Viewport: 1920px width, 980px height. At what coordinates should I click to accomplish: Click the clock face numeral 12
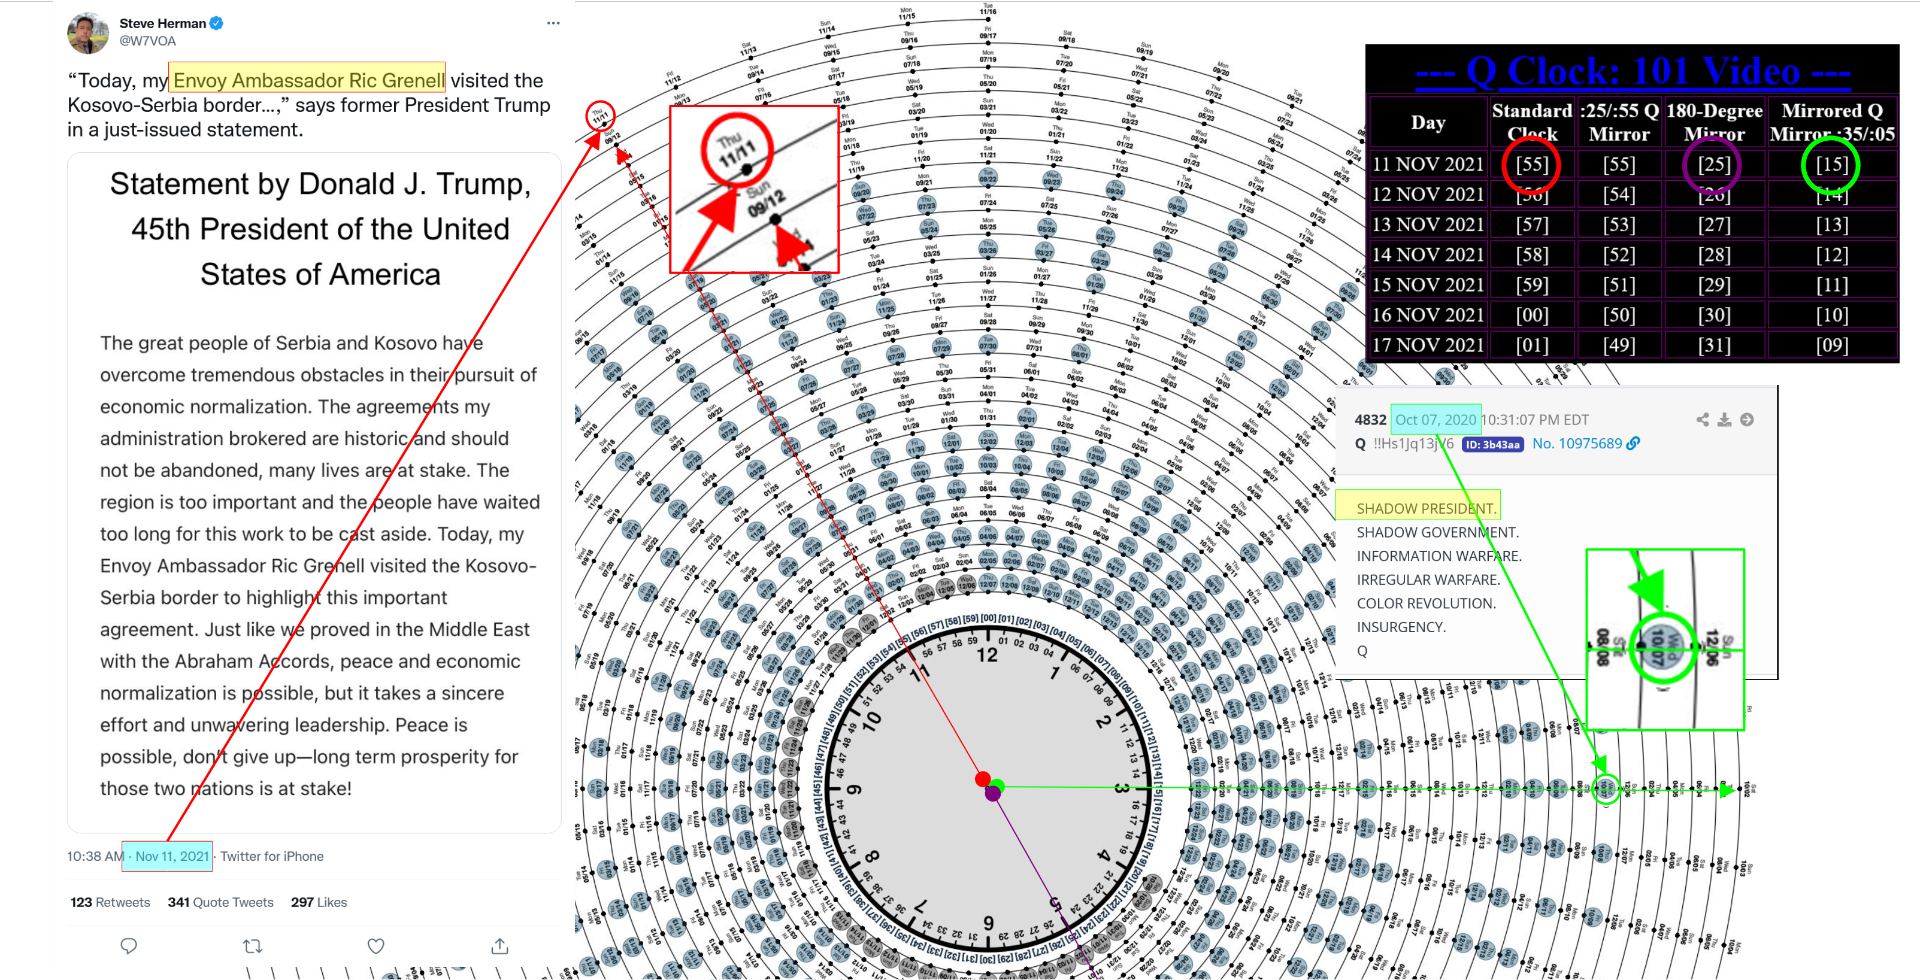(987, 654)
